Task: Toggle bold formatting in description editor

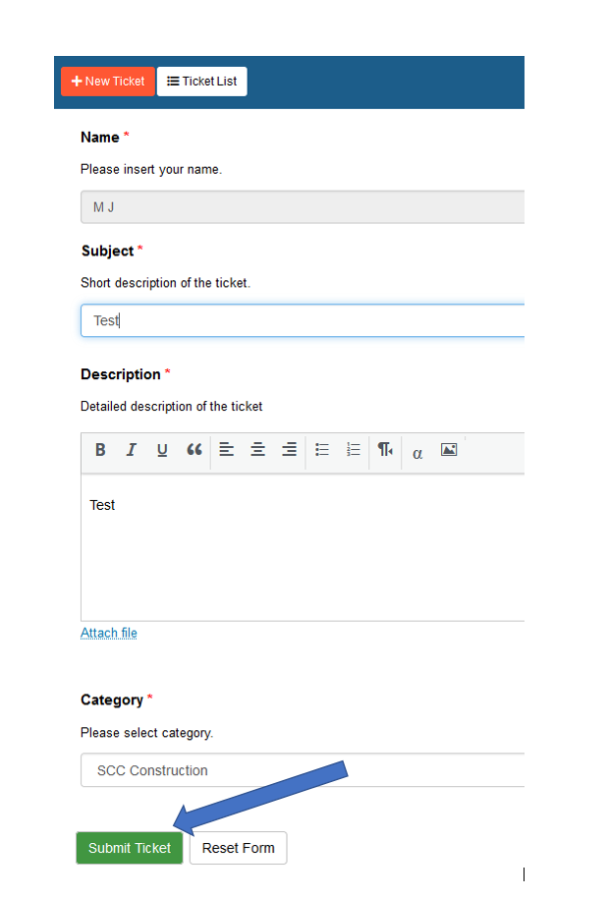Action: pos(100,450)
